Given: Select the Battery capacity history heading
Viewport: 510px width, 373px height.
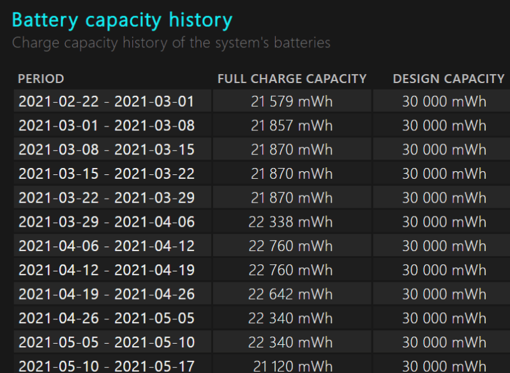Looking at the screenshot, I should click(122, 20).
